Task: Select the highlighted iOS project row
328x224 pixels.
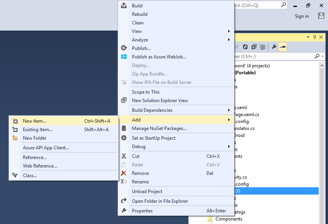Action: [276, 191]
